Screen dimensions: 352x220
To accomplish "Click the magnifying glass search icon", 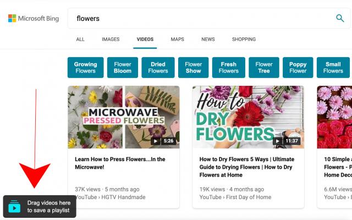I will [340, 18].
